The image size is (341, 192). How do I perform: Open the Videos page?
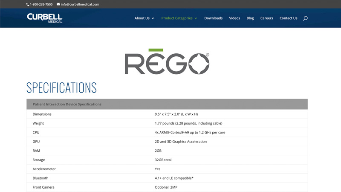[x=234, y=18]
